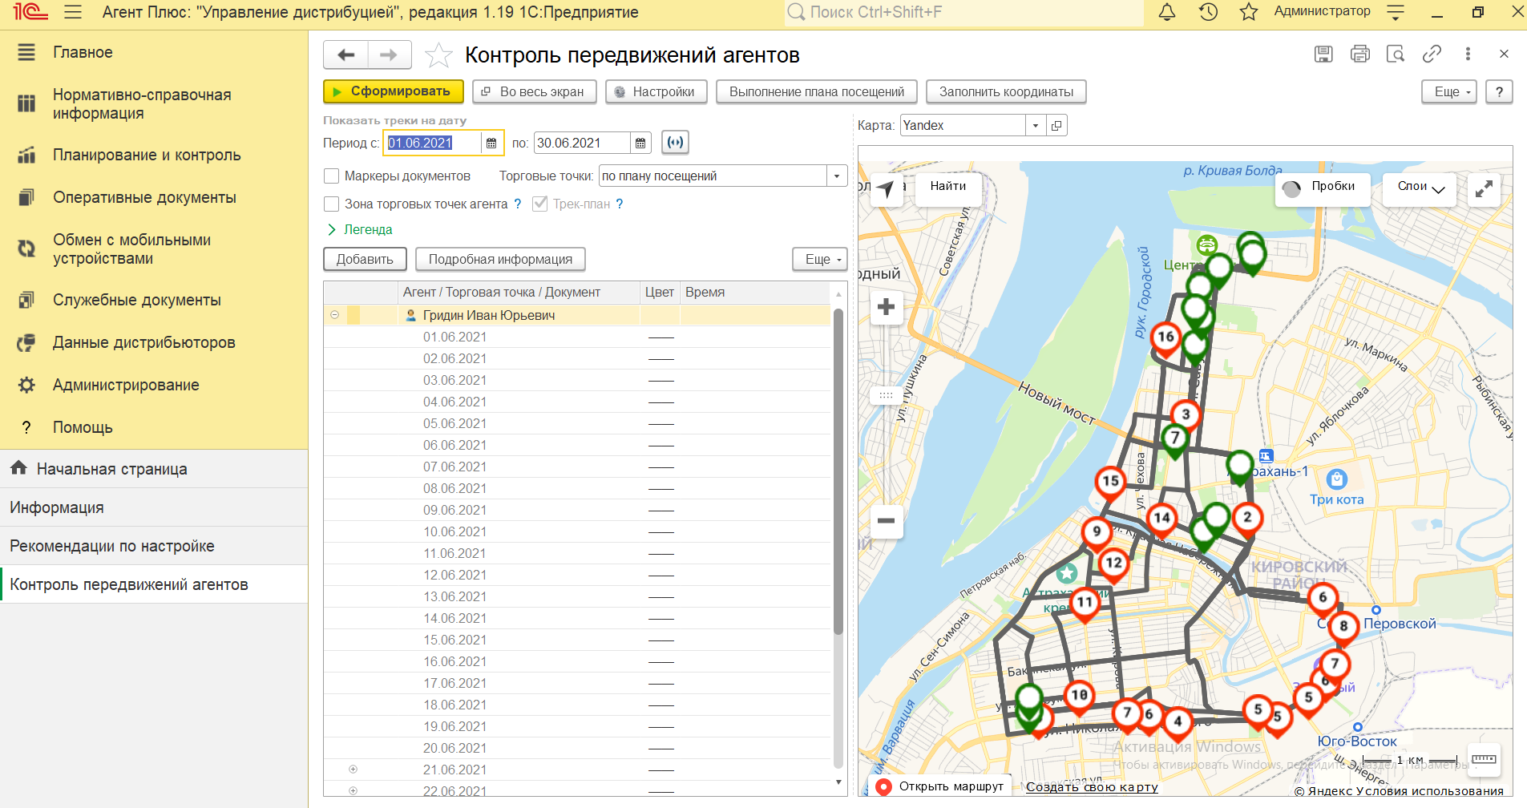The image size is (1527, 808).
Task: Open Оперативные документы section
Action: click(x=144, y=198)
